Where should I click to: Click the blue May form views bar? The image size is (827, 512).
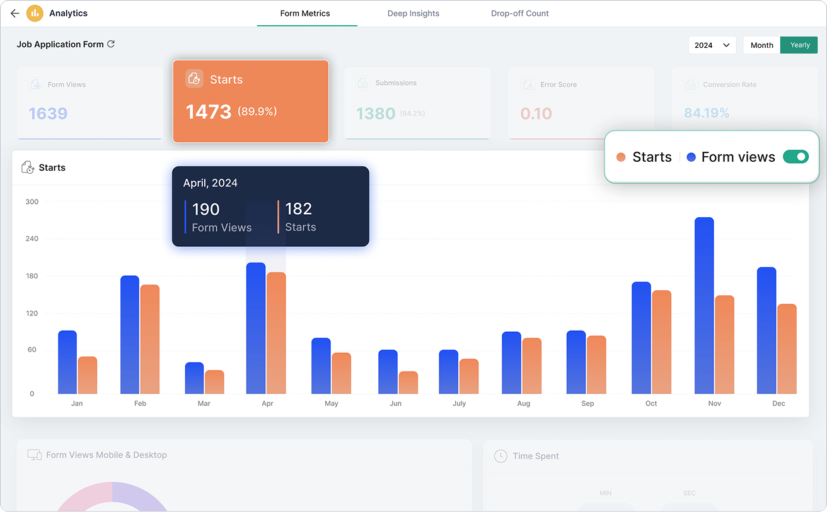(x=321, y=366)
